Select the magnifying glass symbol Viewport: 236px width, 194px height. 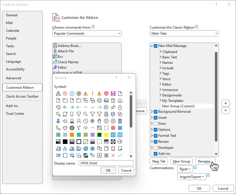pos(86,114)
